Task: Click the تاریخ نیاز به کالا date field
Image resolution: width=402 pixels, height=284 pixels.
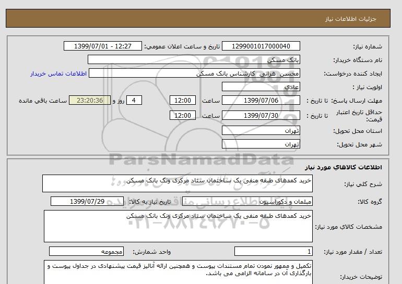Action: [x=87, y=201]
